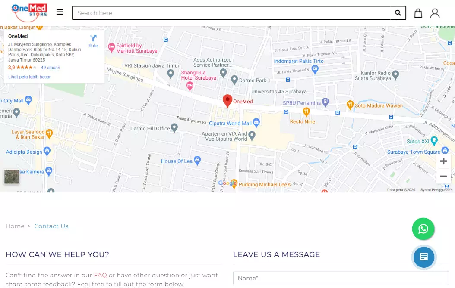Viewport: 455px width, 288px height.
Task: Select Pudding Michael Lee's pin
Action: click(x=234, y=184)
